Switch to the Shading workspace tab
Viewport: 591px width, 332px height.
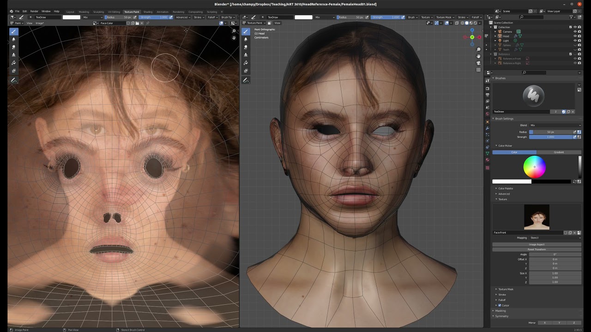tap(148, 12)
